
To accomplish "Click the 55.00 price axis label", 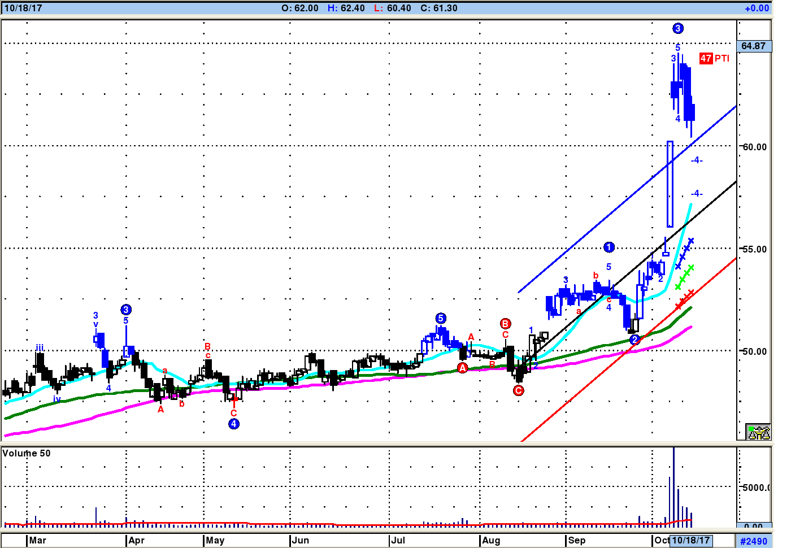I will 754,249.
